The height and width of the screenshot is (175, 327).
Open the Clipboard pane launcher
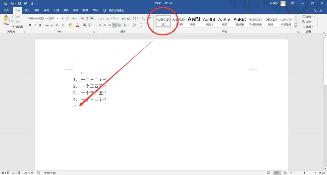tap(24, 32)
